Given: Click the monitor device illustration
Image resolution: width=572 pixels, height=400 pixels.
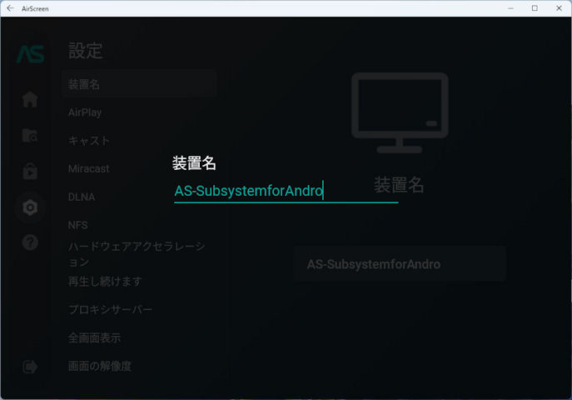Looking at the screenshot, I should point(400,112).
